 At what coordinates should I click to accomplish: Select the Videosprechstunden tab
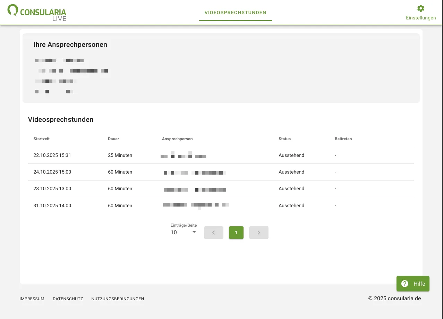pyautogui.click(x=235, y=13)
